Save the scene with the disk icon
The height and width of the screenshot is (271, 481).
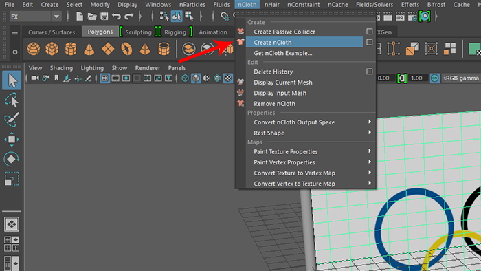pos(104,17)
